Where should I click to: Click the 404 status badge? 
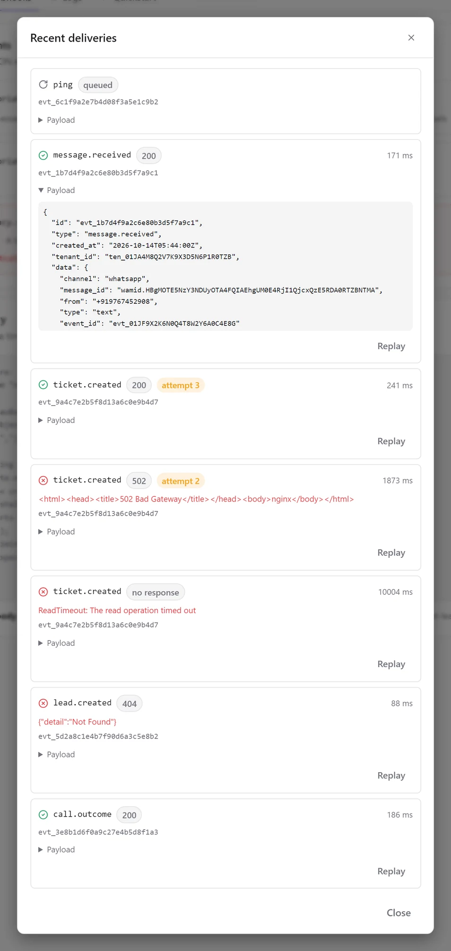(130, 704)
